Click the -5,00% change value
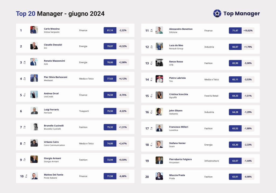 coord(248,63)
